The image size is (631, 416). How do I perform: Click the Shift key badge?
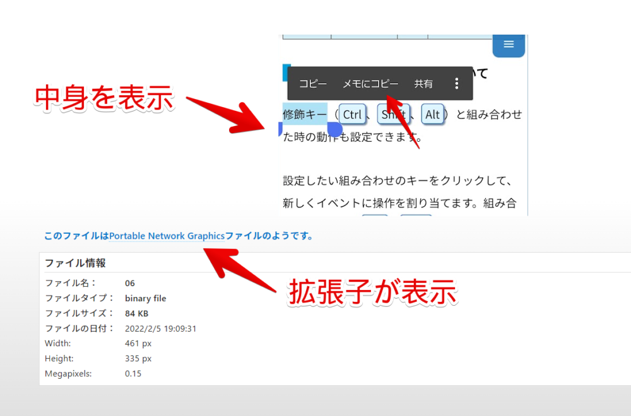point(392,114)
